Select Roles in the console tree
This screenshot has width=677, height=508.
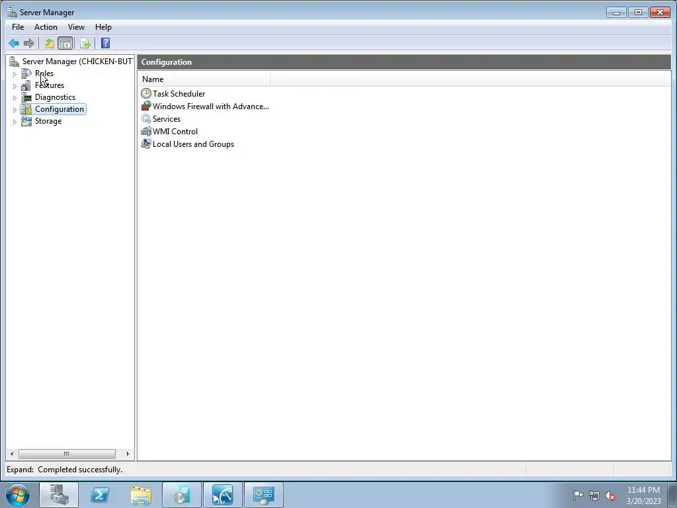[44, 73]
